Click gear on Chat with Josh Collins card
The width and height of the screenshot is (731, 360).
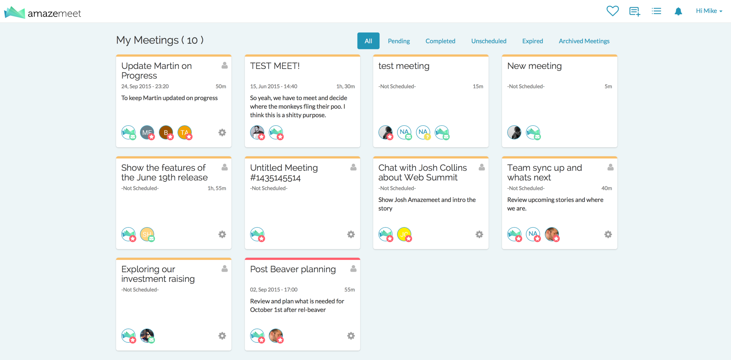pyautogui.click(x=479, y=234)
